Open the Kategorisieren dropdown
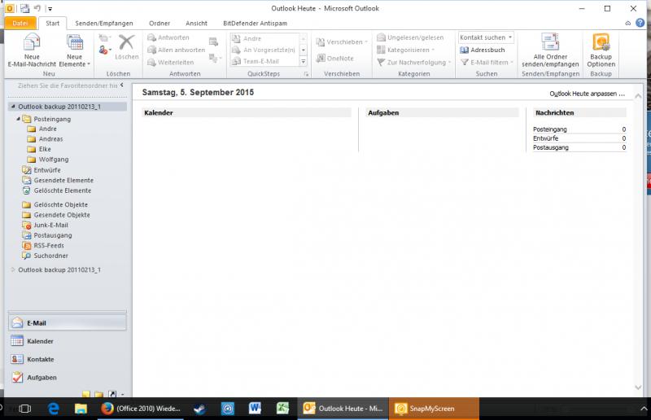The width and height of the screenshot is (651, 420). click(x=405, y=50)
